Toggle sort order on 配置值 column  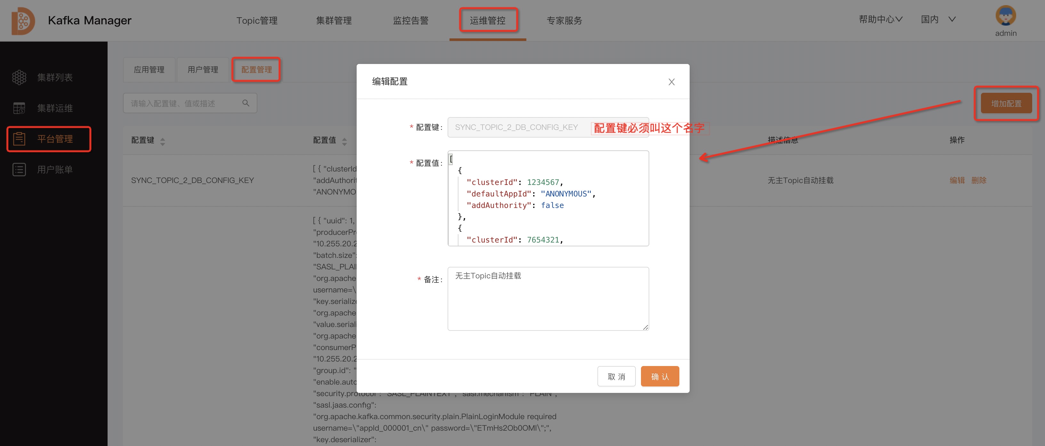tap(345, 141)
